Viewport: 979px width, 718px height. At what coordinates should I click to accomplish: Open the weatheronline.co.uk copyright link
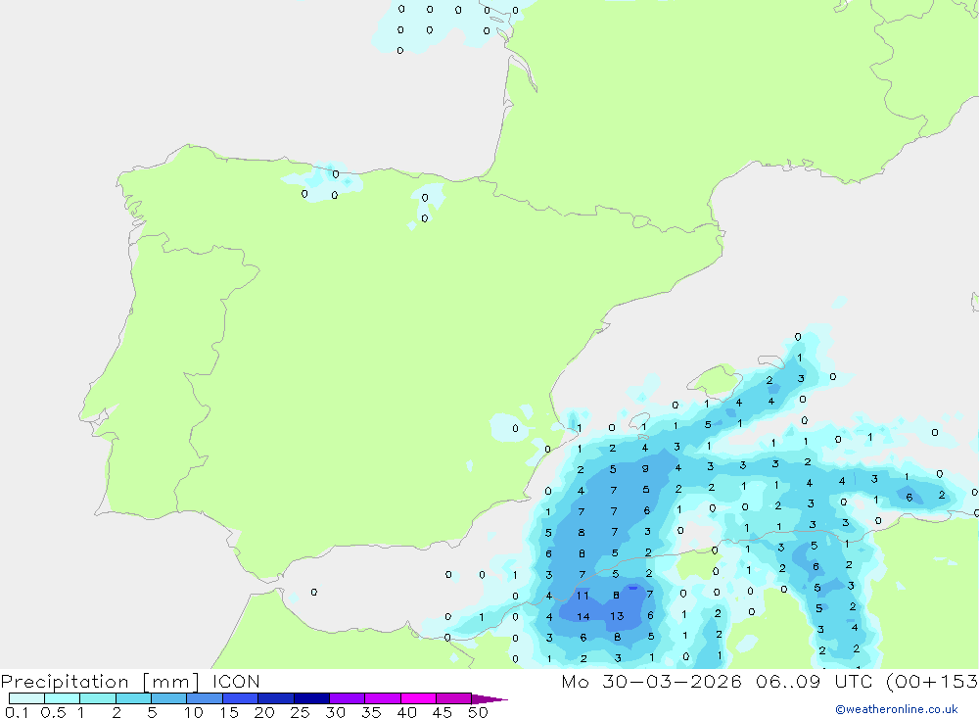point(897,709)
